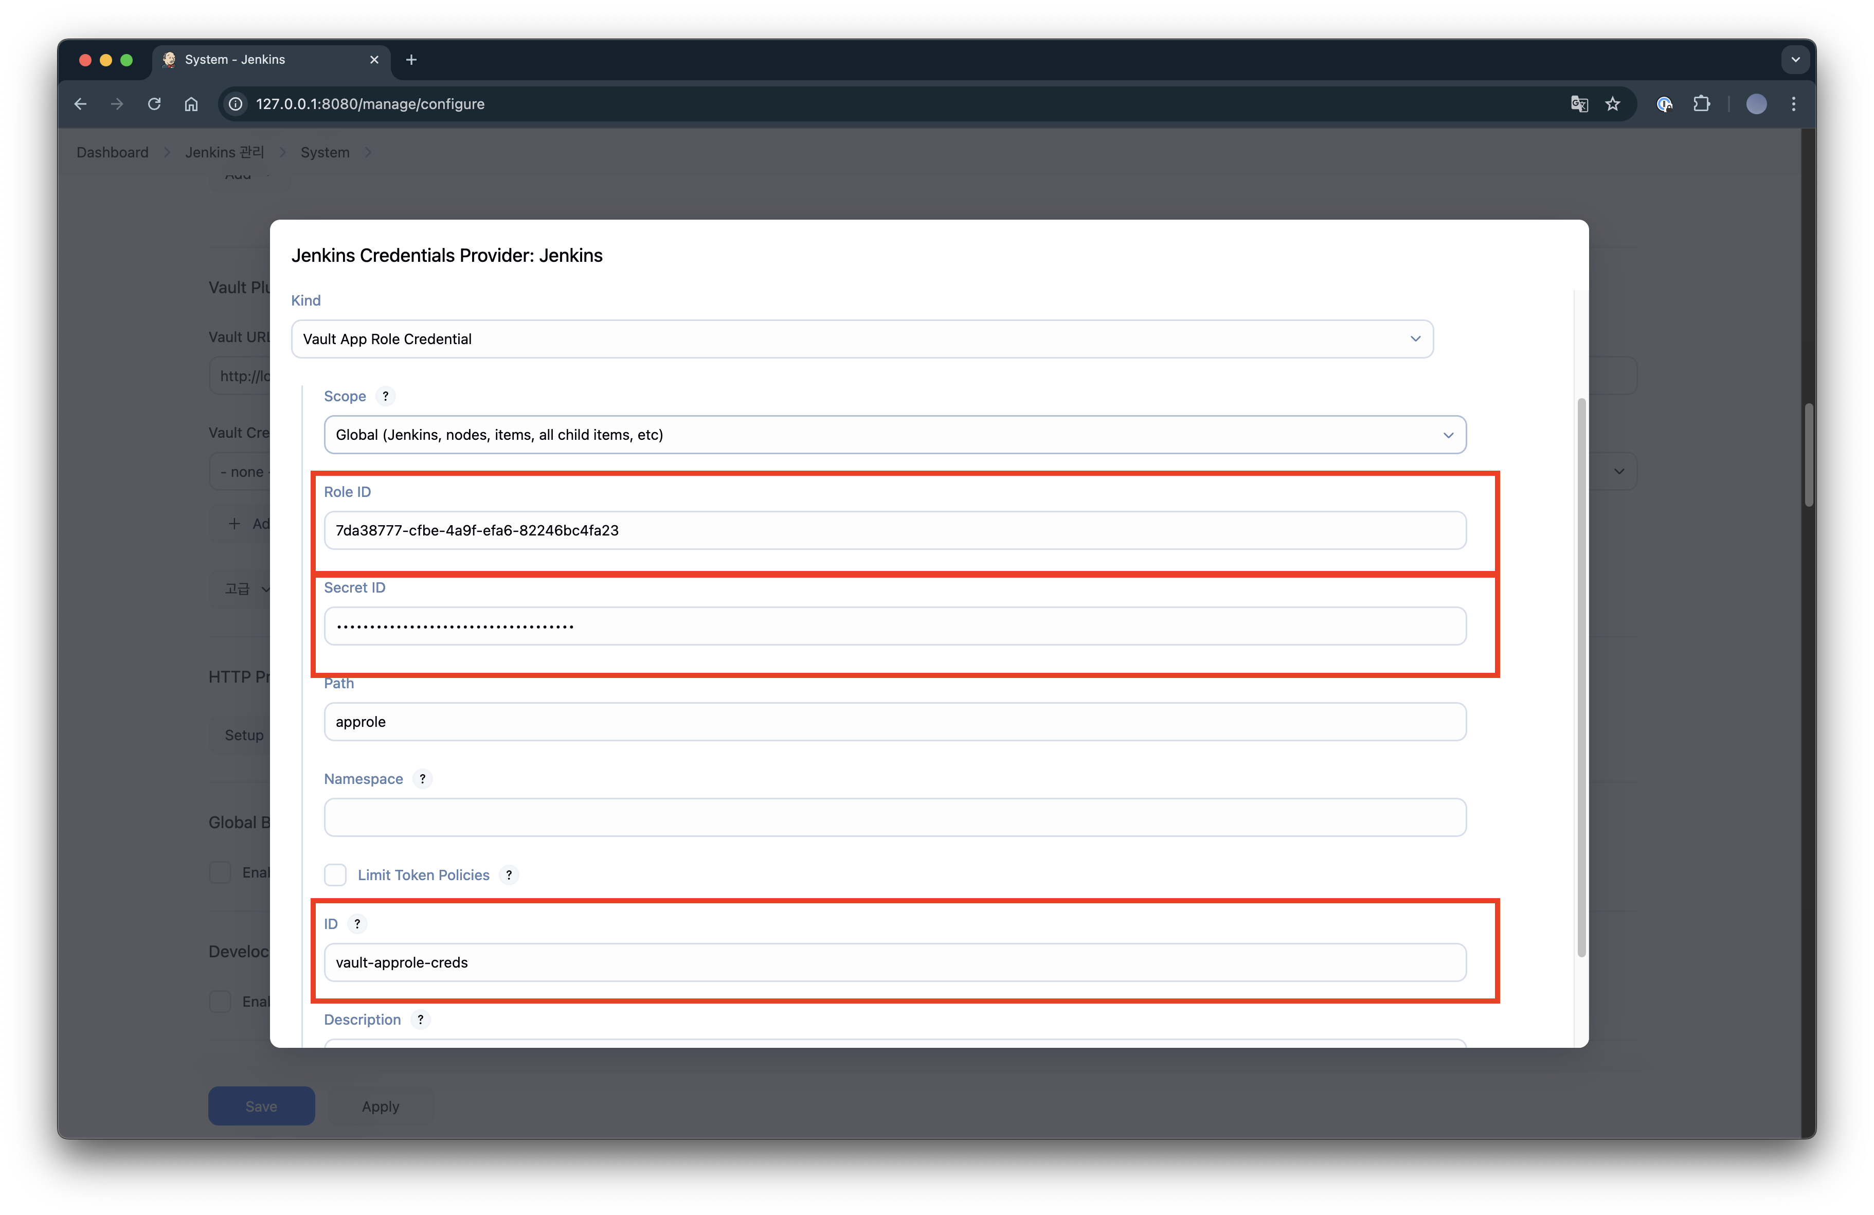Click the Scope help question mark

pyautogui.click(x=385, y=396)
